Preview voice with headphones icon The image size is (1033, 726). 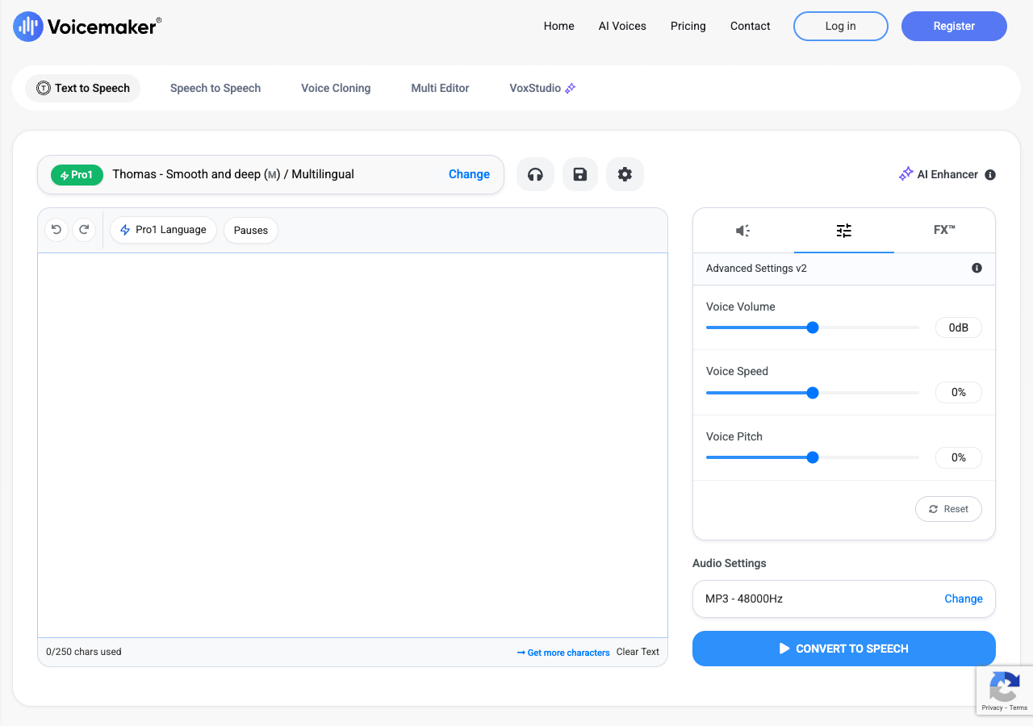coord(535,174)
